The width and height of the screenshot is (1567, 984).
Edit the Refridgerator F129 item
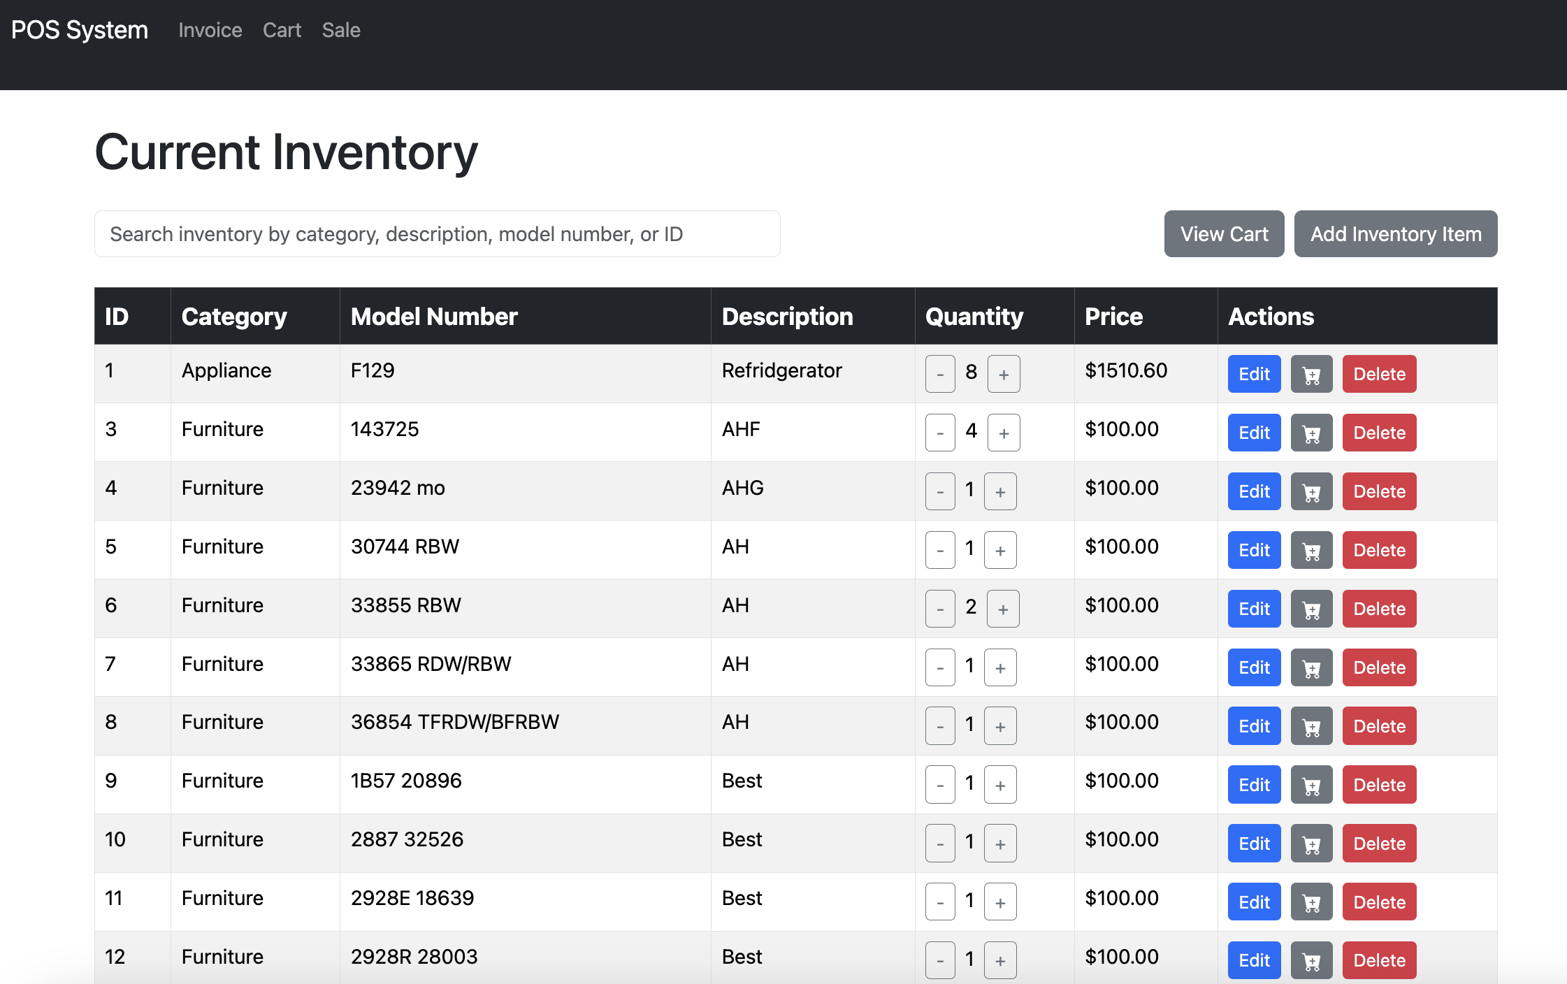pos(1254,374)
